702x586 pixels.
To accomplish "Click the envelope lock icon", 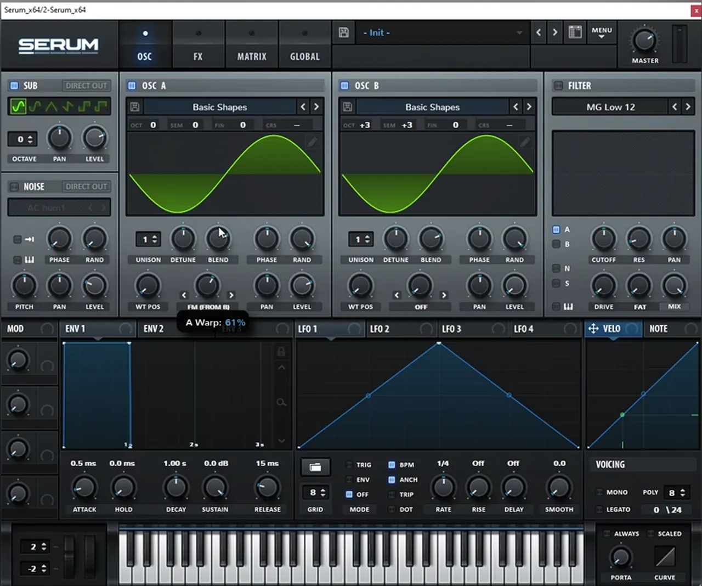I will coord(281,351).
